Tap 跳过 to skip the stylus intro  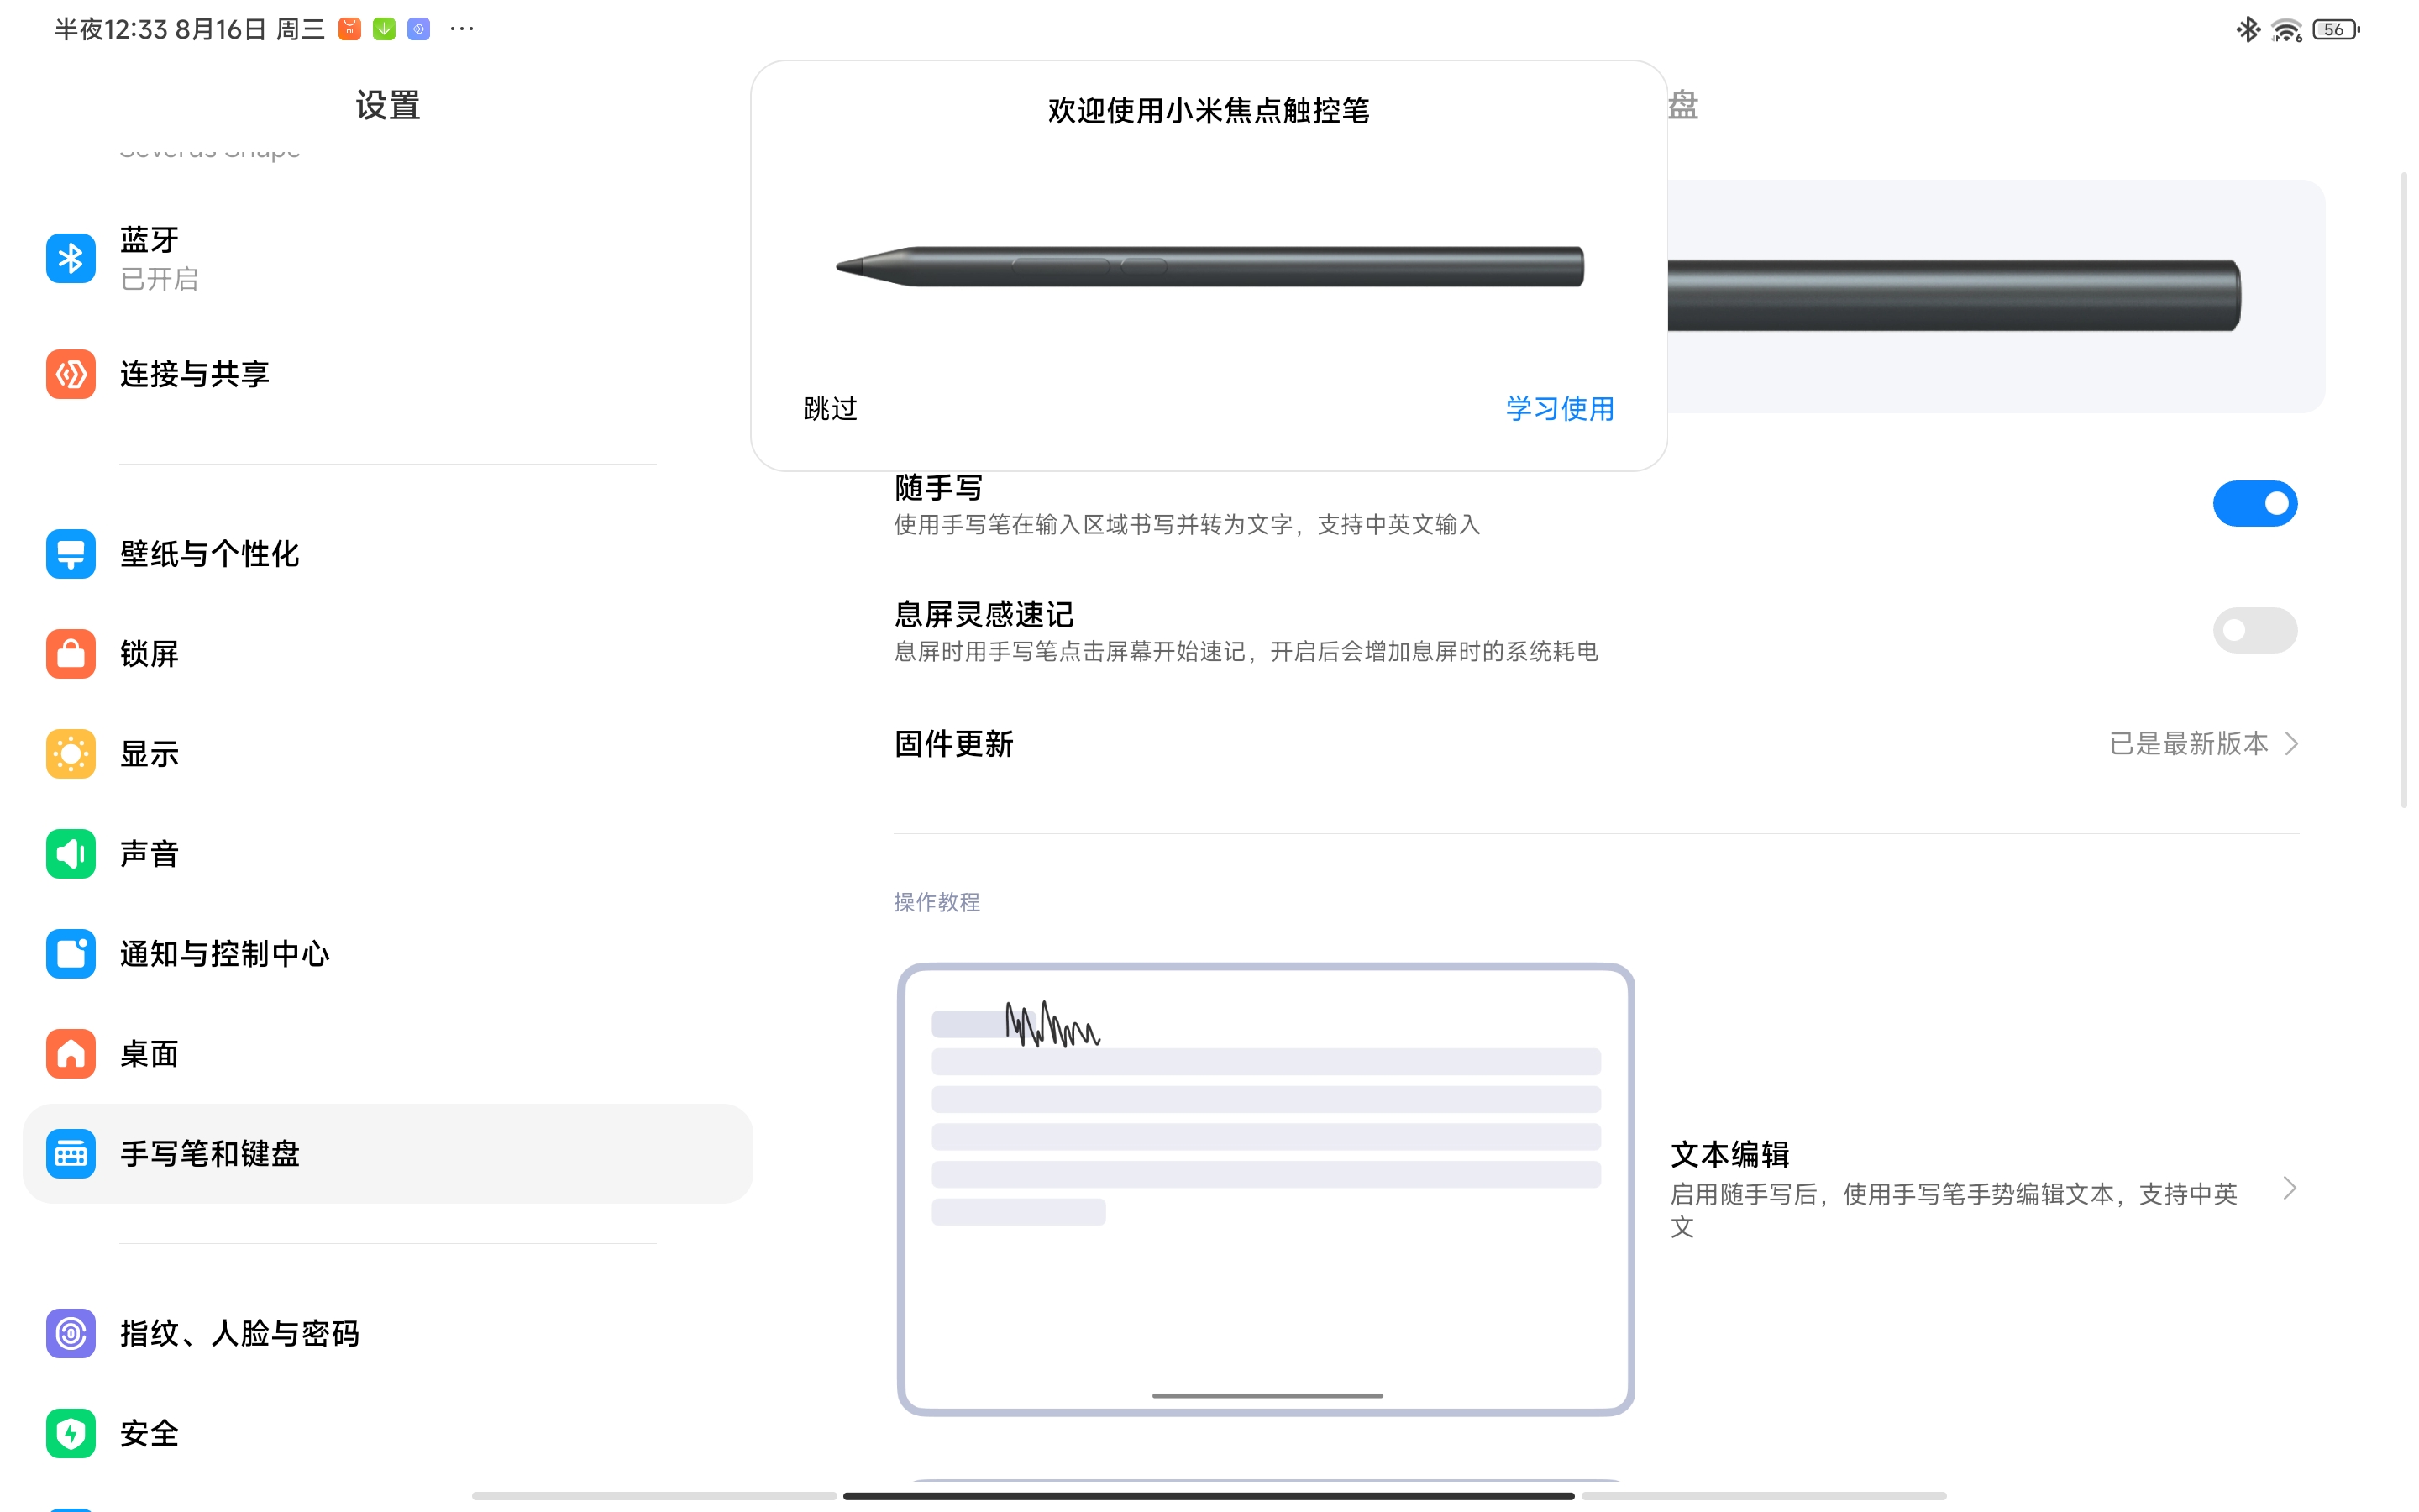[x=831, y=409]
